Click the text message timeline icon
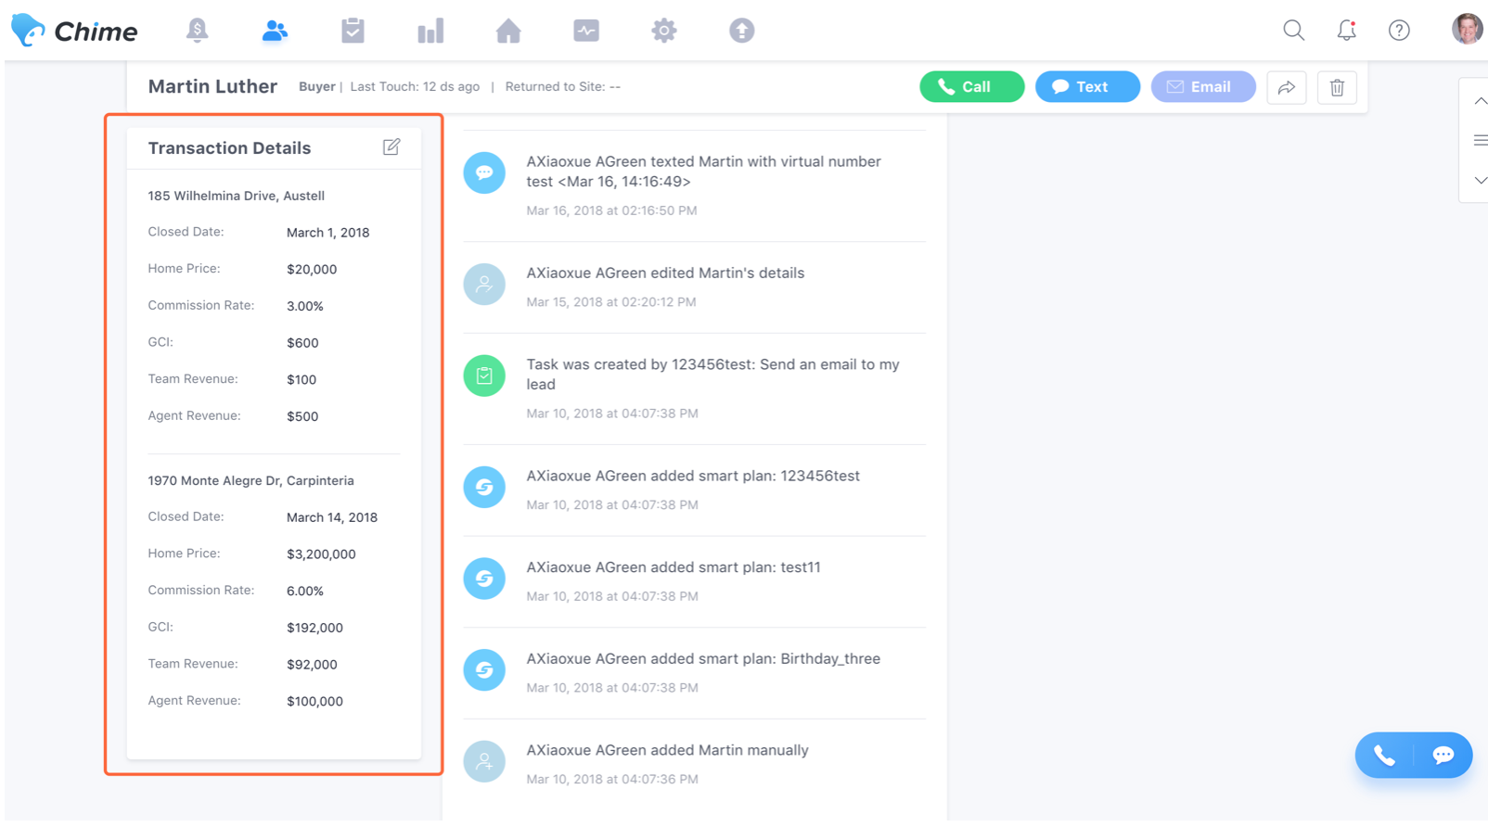 pos(484,172)
